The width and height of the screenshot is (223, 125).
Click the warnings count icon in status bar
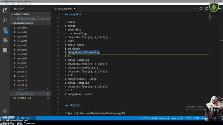29,118
